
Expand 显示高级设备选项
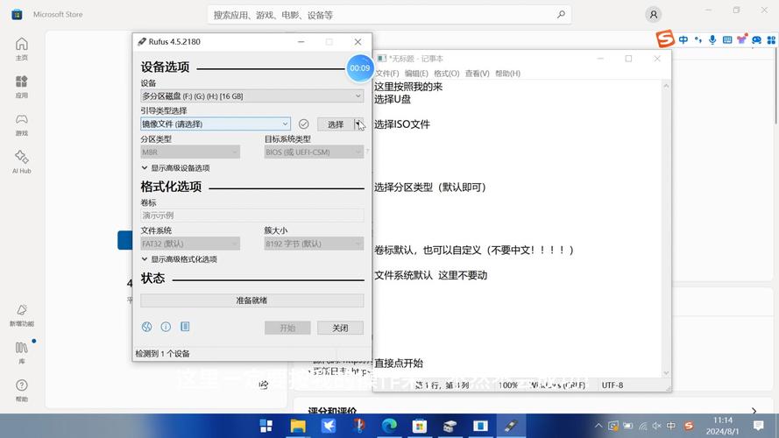176,168
